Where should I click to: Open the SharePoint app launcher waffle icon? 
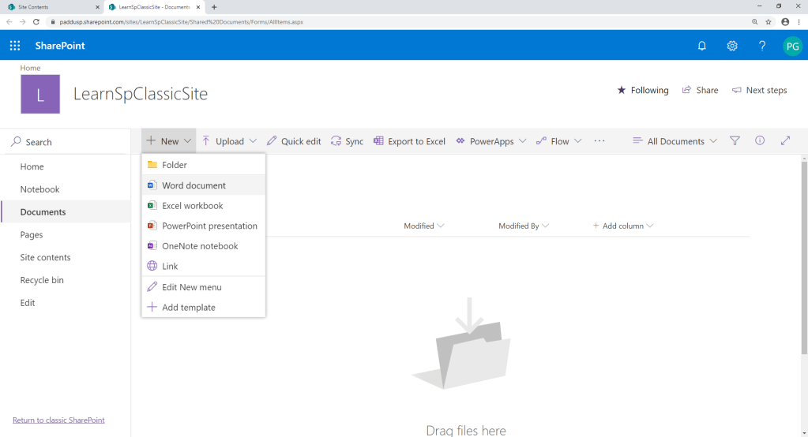pos(15,46)
